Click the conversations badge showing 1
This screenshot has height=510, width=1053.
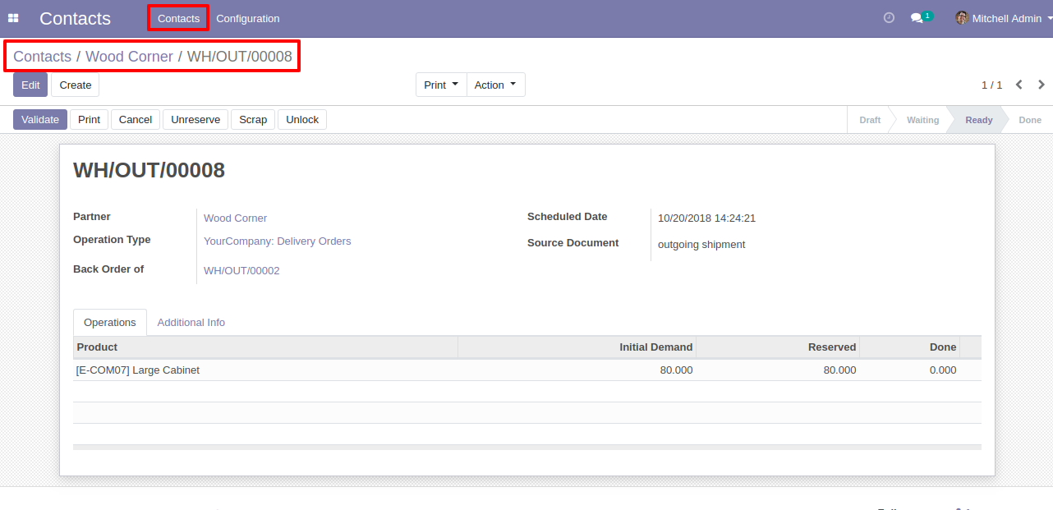pyautogui.click(x=927, y=16)
